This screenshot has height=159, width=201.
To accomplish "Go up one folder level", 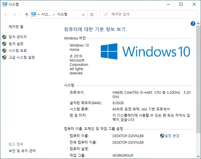I will [x=27, y=14].
